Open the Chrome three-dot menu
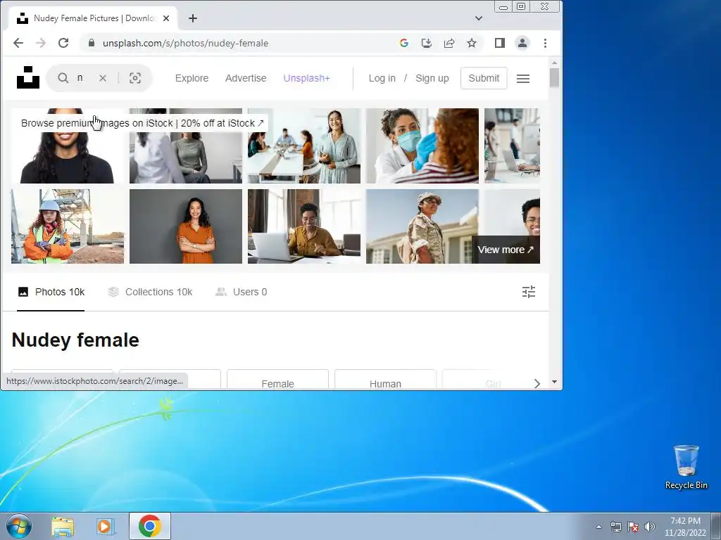Screen dimensions: 721x540 pos(545,43)
